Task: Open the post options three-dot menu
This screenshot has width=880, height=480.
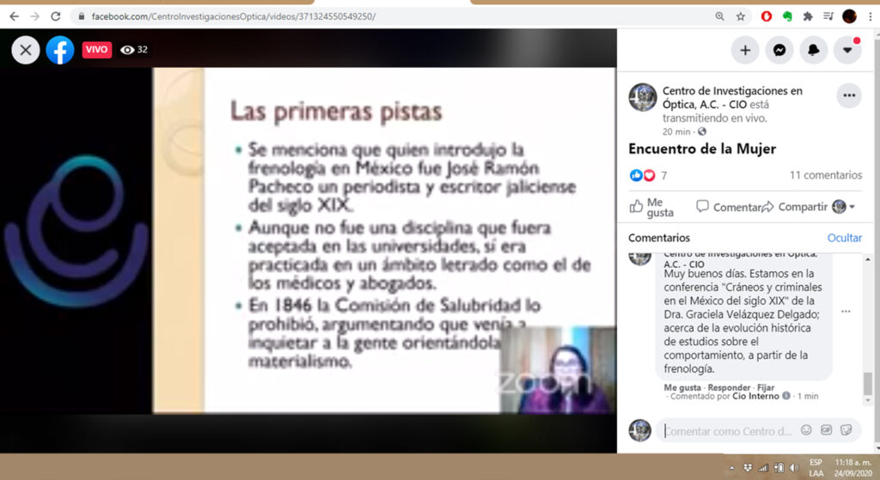Action: tap(848, 95)
